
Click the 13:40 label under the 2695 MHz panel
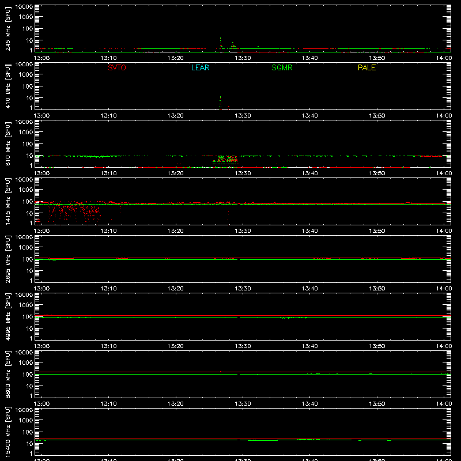coord(310,289)
